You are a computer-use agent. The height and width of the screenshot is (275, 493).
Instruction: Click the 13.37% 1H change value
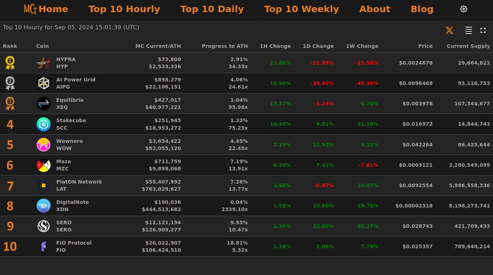280,103
